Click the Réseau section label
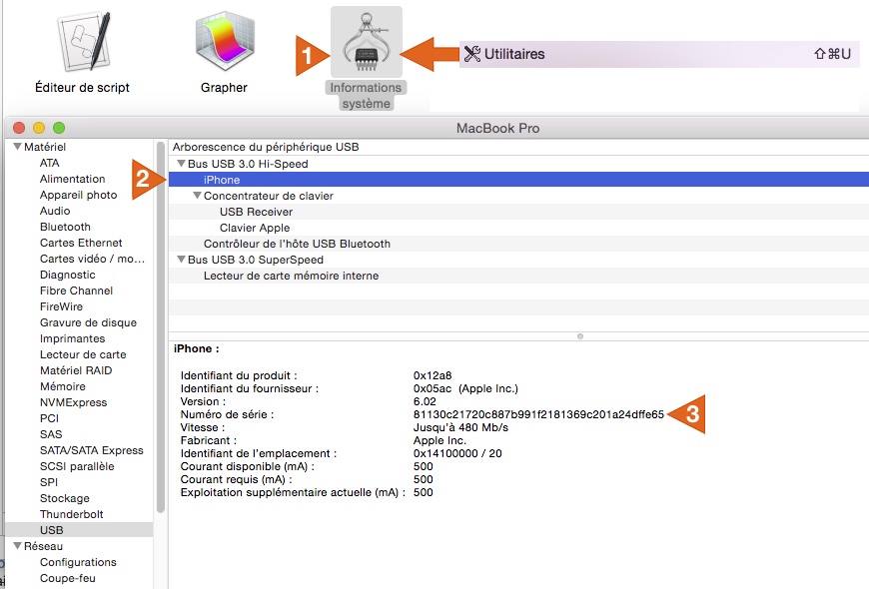Viewport: 869px width, 589px height. 43,546
